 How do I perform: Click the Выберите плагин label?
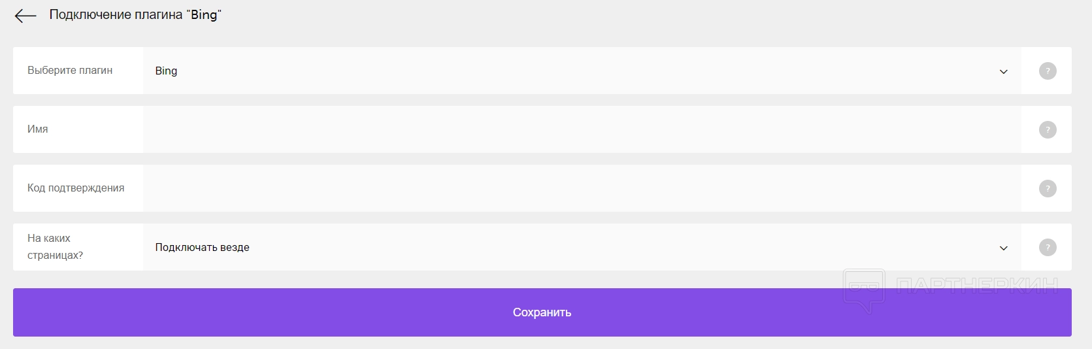coord(70,71)
